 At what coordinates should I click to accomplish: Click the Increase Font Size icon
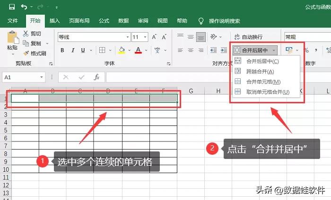click(x=156, y=37)
